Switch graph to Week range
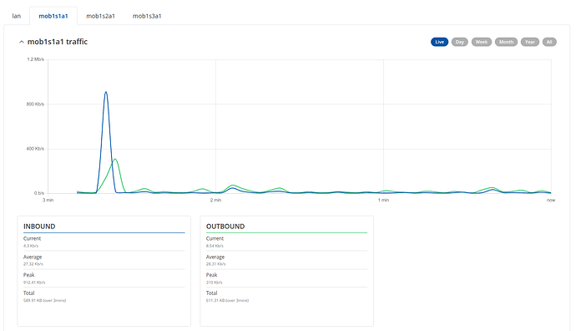576x331 pixels. point(481,42)
